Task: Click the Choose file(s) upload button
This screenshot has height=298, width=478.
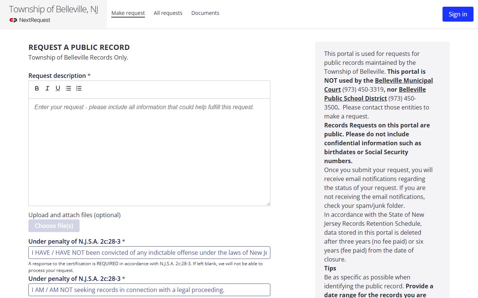Action: (x=54, y=226)
